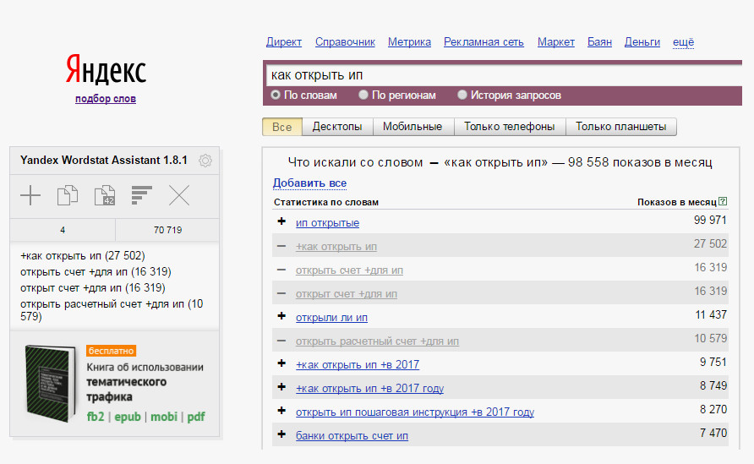Image resolution: width=754 pixels, height=464 pixels.
Task: Select the 'По регионам' radio option
Action: click(363, 96)
